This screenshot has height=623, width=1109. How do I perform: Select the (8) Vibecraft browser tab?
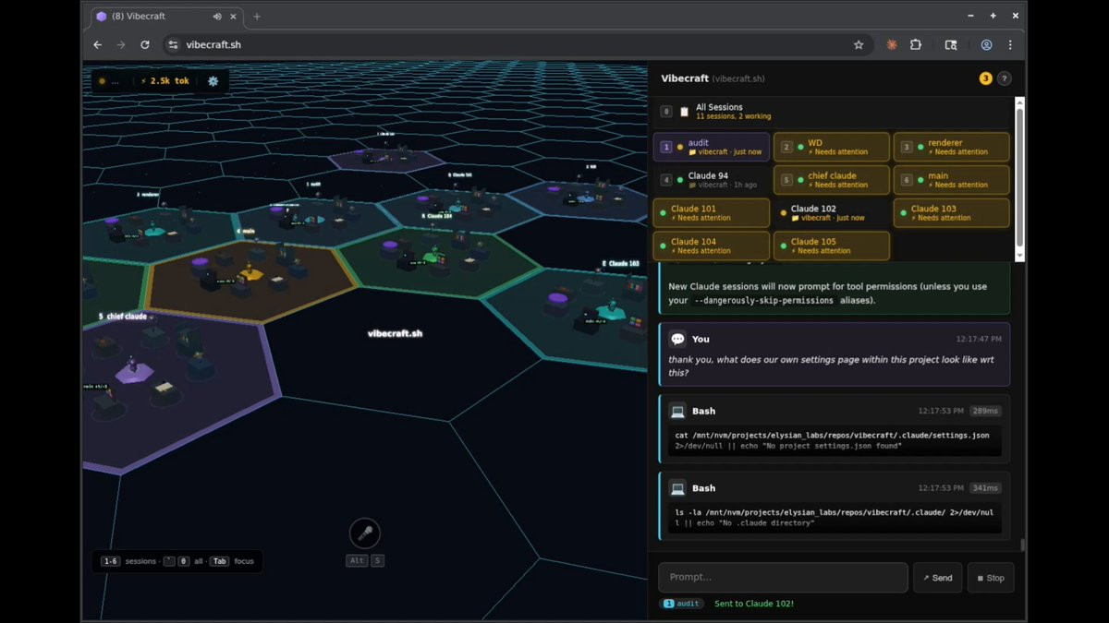click(x=167, y=16)
